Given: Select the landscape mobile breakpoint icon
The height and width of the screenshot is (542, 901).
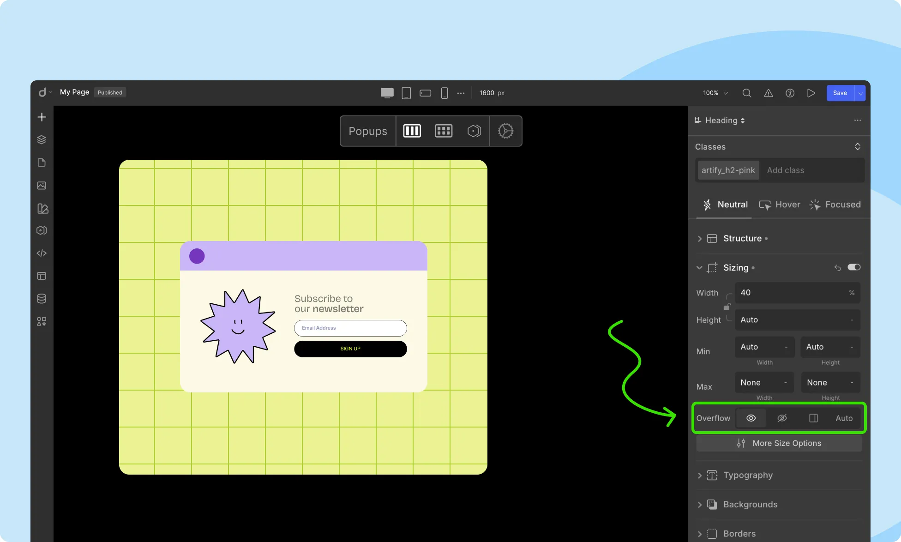Looking at the screenshot, I should (x=425, y=93).
